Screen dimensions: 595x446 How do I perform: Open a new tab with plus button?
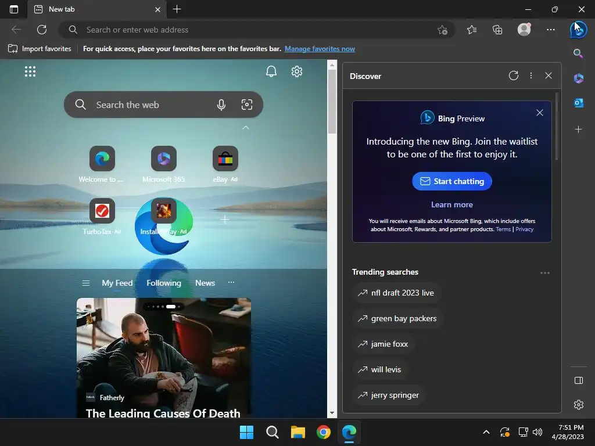177,9
